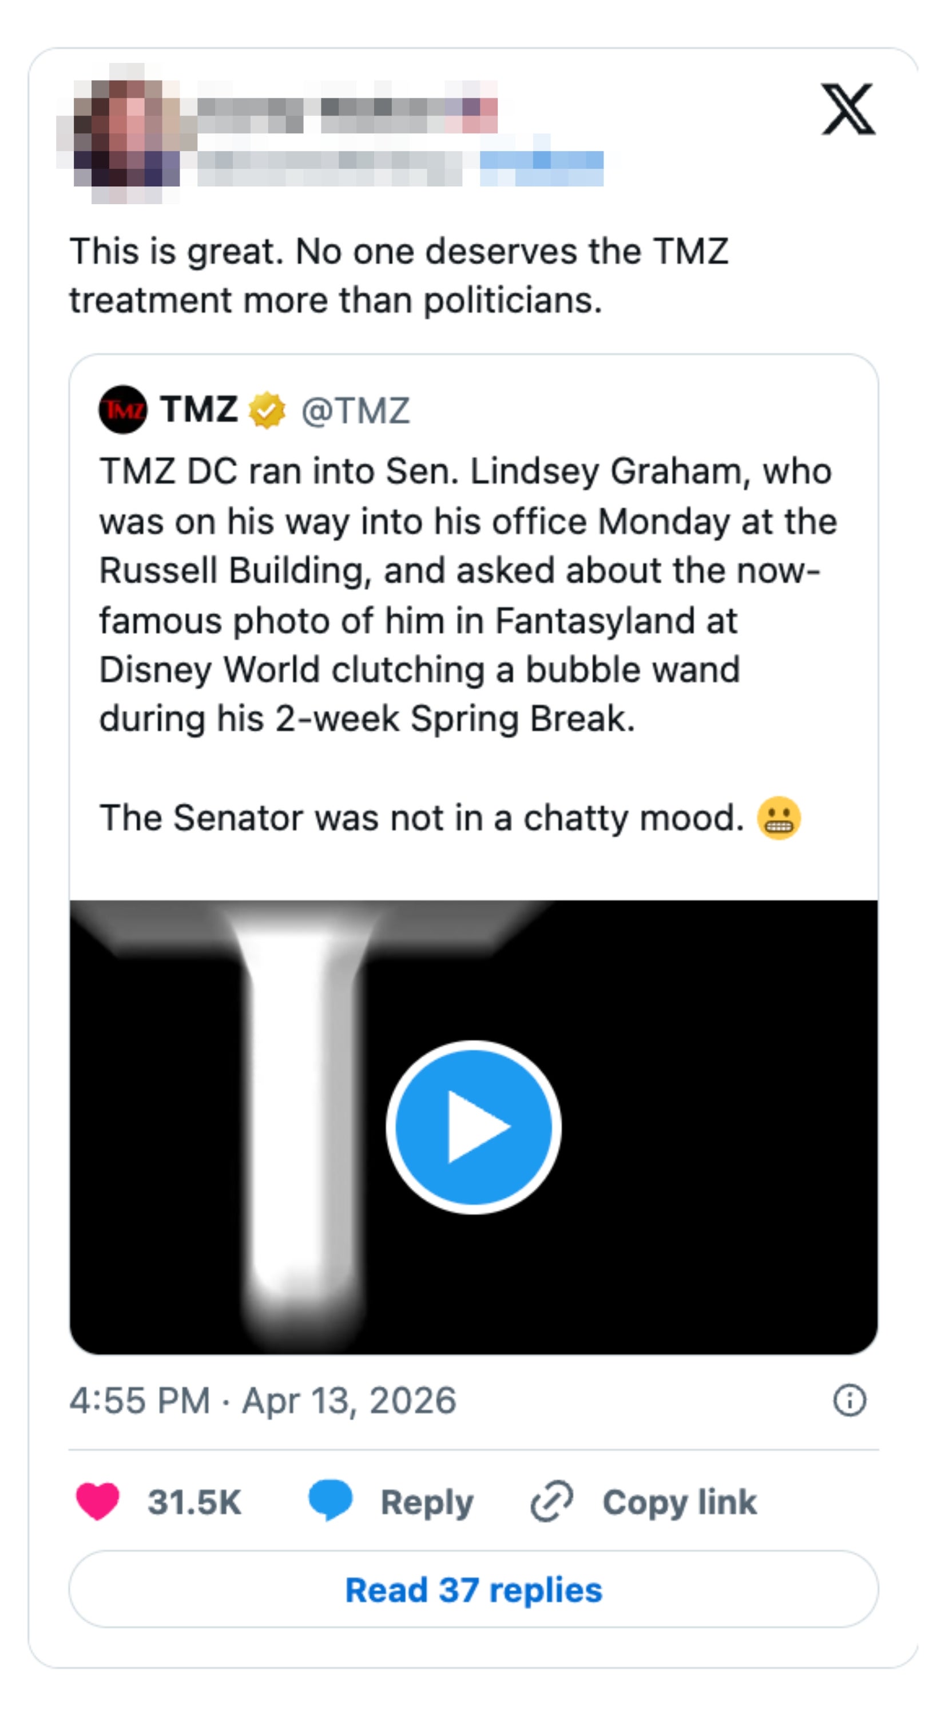The width and height of the screenshot is (941, 1716).
Task: Click the Copy link text
Action: pos(679,1502)
